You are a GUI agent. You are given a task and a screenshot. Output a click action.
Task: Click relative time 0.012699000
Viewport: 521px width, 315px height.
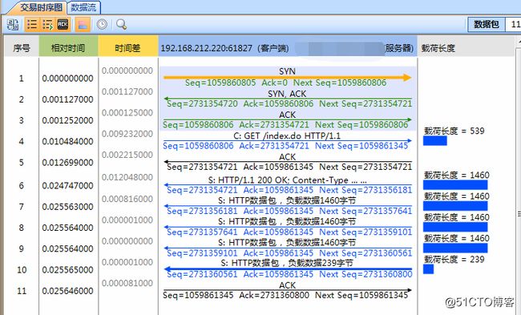click(x=67, y=163)
